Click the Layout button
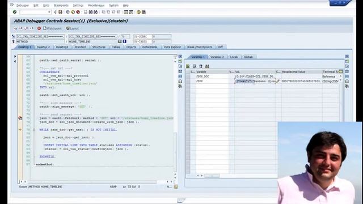The height and width of the screenshot is (204, 363). click(x=72, y=28)
